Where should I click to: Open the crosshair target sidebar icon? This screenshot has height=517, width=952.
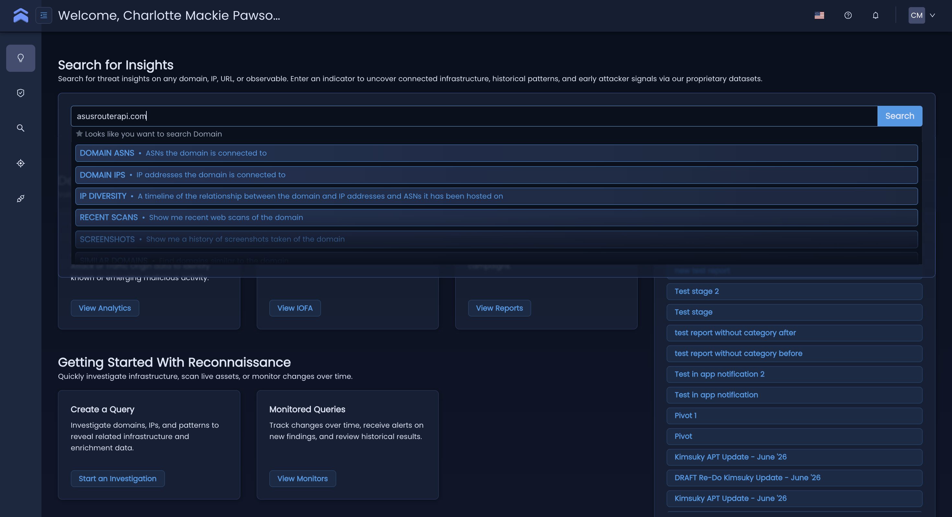(21, 163)
